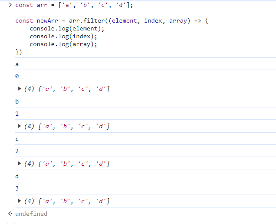Click the array preview text after index 2
The height and width of the screenshot is (224, 276).
click(x=67, y=164)
